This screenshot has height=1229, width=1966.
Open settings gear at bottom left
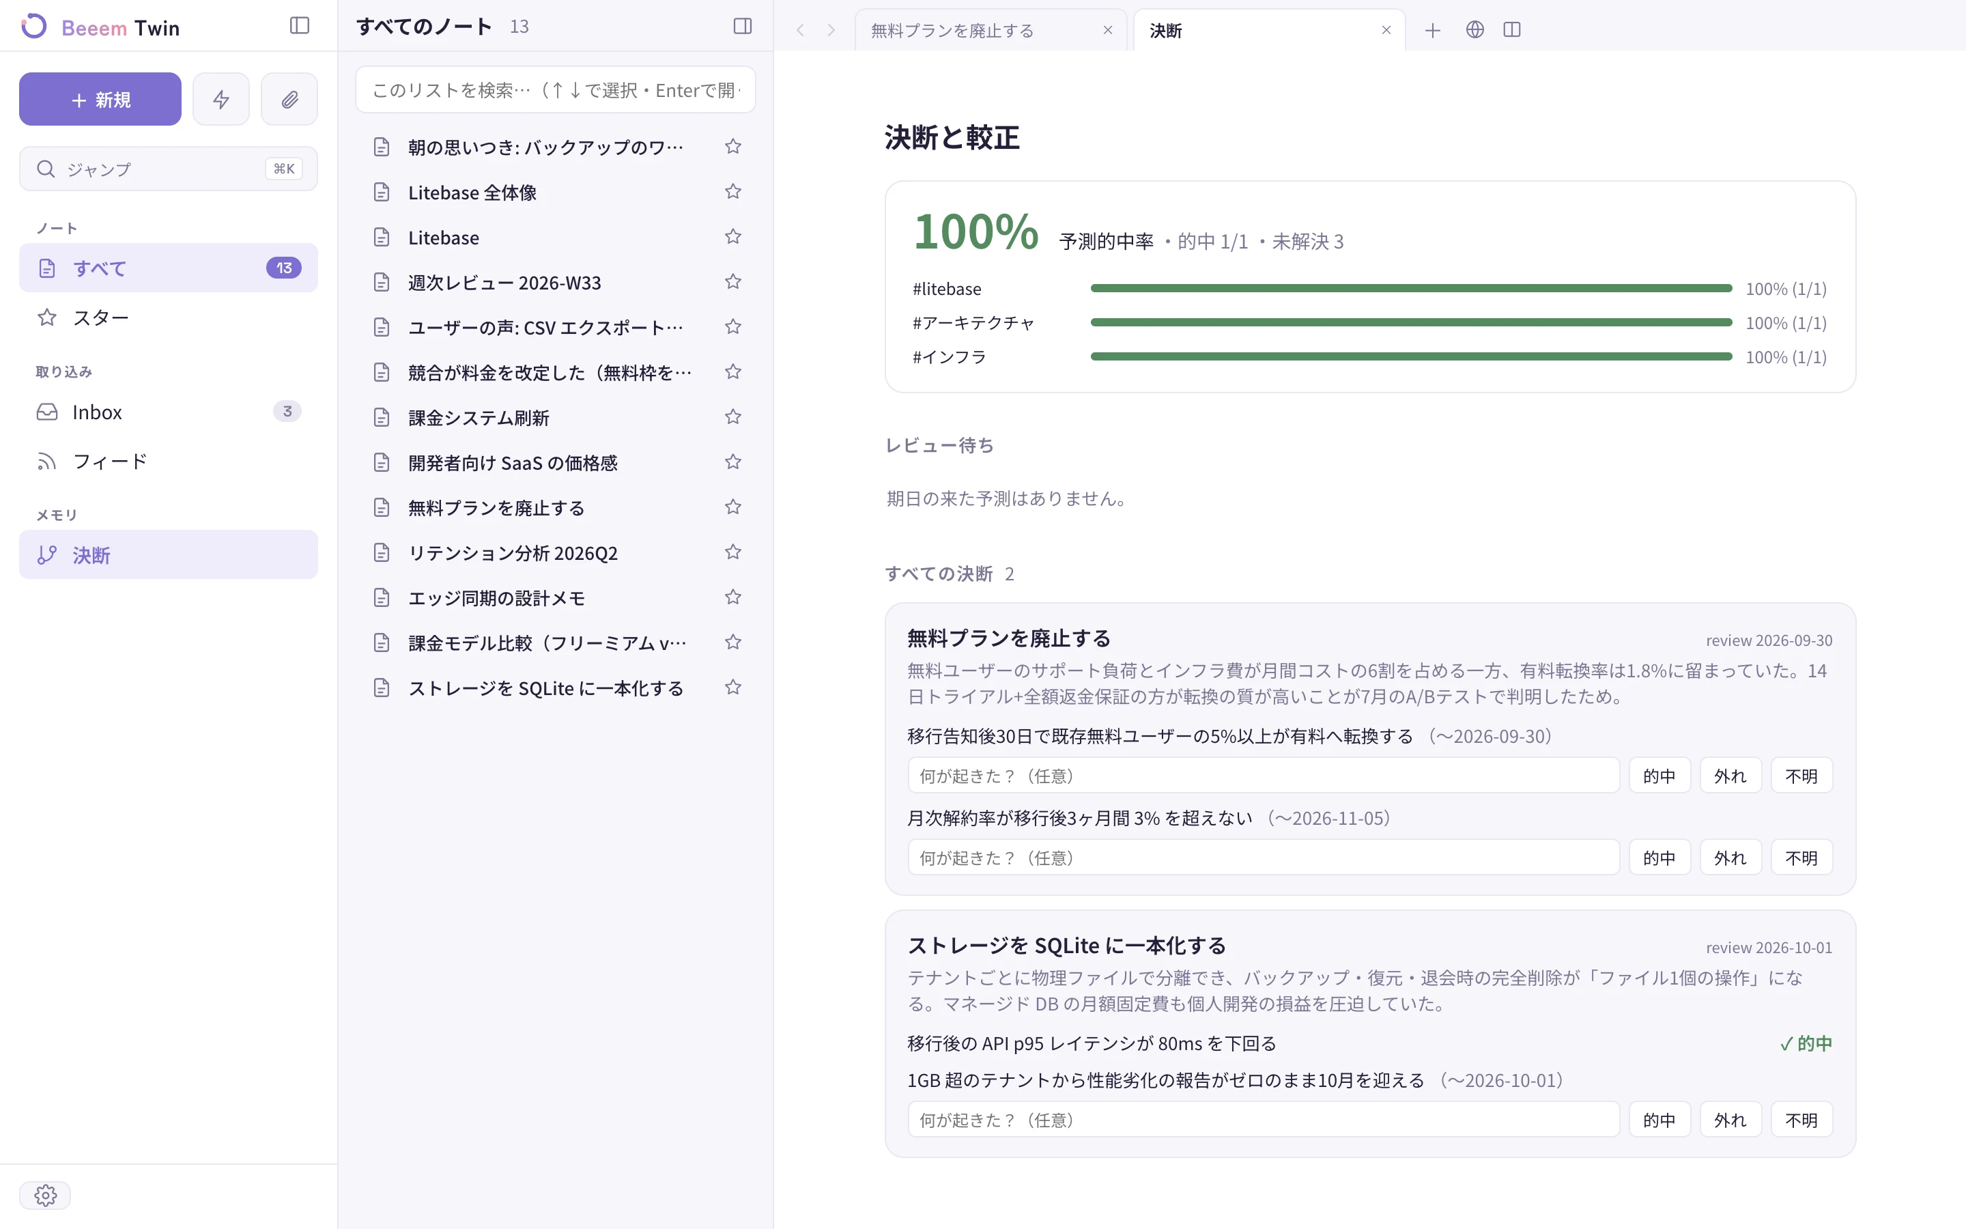(46, 1195)
